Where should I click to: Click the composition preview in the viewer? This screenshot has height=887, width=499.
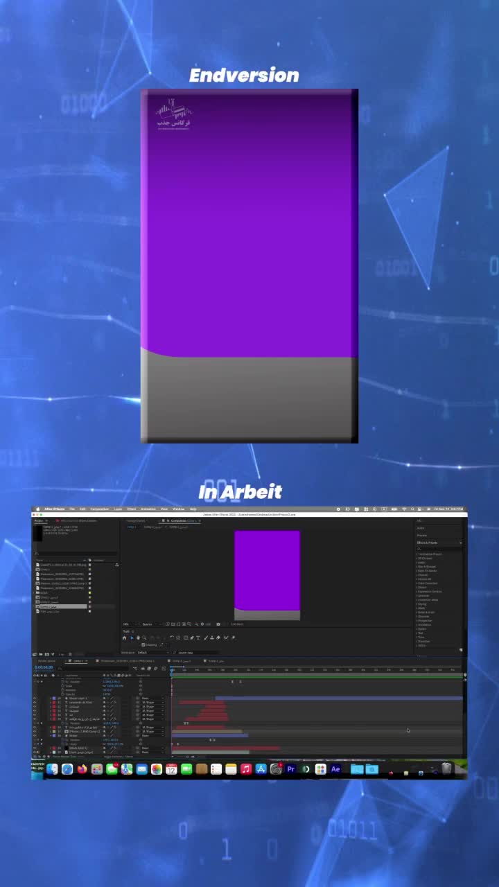coord(267,575)
